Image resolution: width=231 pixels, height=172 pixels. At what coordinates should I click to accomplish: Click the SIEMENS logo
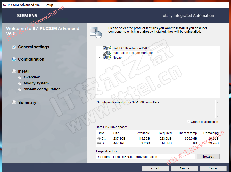27,16
